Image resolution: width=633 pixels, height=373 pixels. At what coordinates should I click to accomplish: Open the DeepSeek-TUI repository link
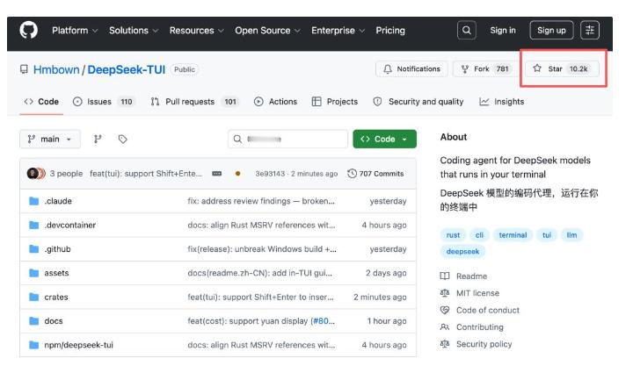pos(127,69)
